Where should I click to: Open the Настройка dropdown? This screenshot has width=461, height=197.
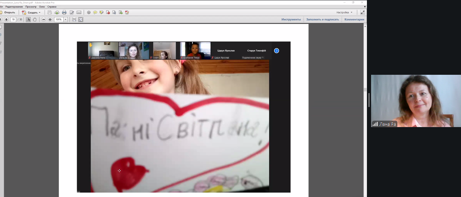click(344, 12)
